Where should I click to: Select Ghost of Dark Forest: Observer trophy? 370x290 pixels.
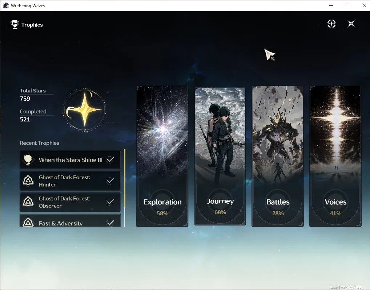70,202
